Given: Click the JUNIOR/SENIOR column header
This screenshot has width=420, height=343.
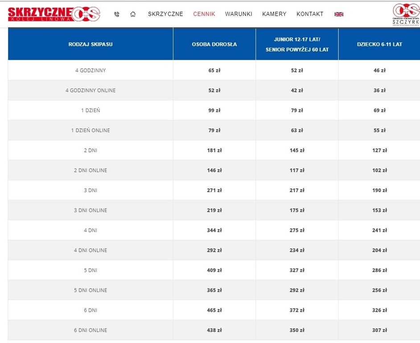Looking at the screenshot, I should click(x=297, y=44).
